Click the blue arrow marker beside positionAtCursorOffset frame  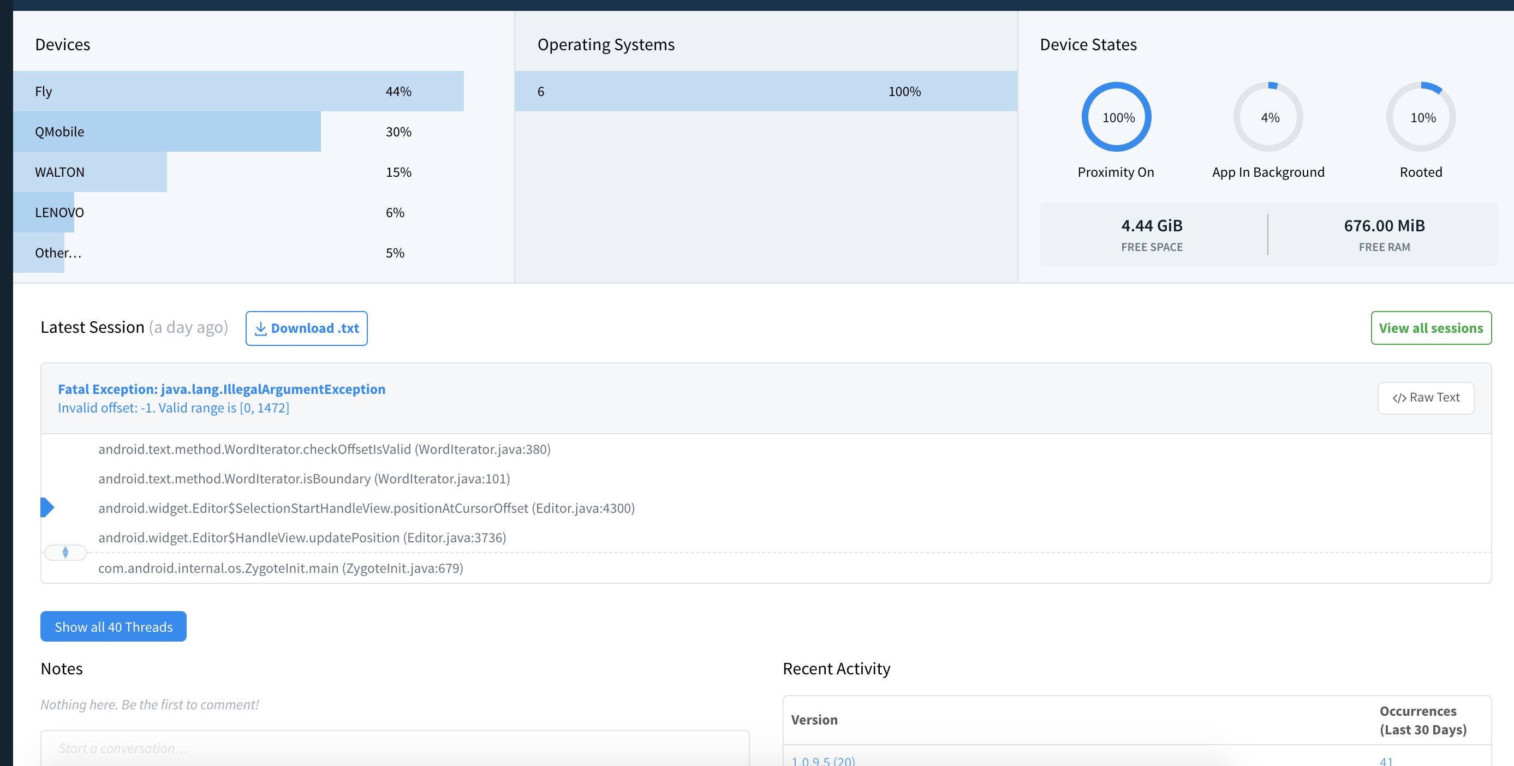47,507
